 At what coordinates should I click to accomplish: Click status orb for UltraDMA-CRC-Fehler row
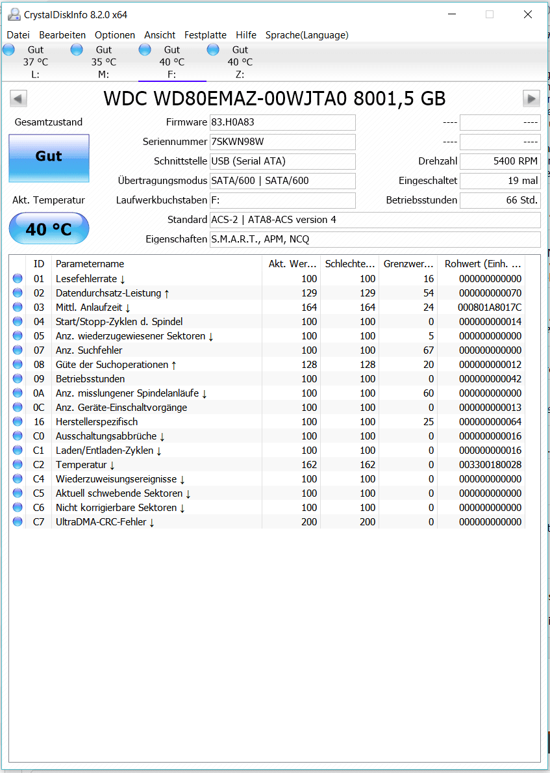(18, 521)
